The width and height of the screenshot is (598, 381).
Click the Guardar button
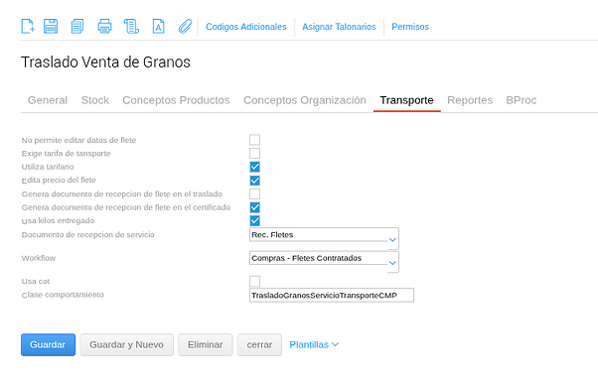(x=48, y=345)
